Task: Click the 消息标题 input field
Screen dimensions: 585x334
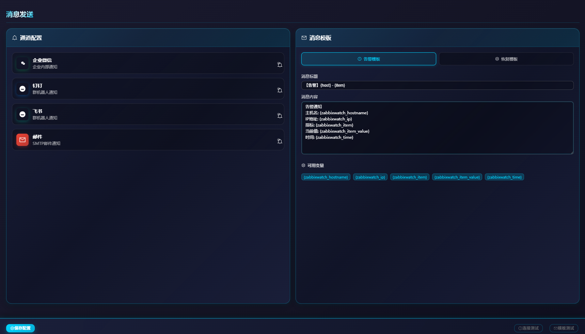Action: (x=437, y=85)
